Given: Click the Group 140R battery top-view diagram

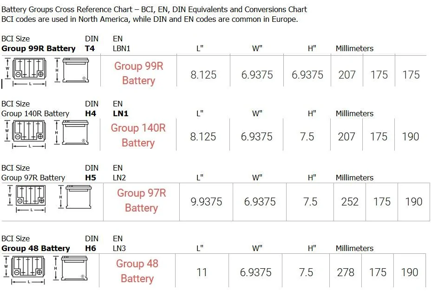Looking at the screenshot, I should [26, 134].
